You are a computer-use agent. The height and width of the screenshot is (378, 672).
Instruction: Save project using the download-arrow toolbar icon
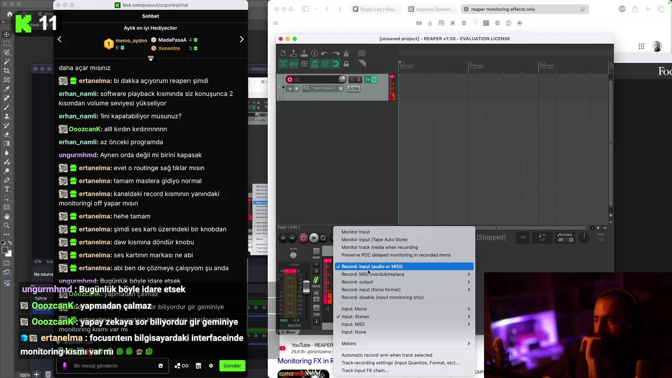click(x=304, y=54)
